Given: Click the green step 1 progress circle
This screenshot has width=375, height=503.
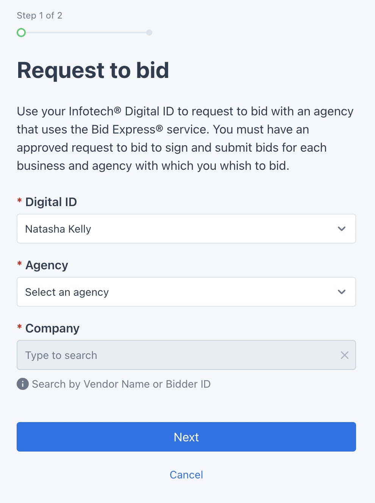Looking at the screenshot, I should 21,33.
